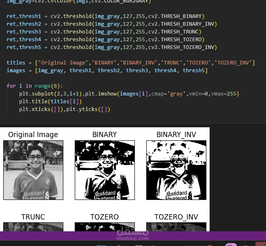The image size is (266, 246).
Task: Click thresh1 inside the images list
Action: (80, 71)
